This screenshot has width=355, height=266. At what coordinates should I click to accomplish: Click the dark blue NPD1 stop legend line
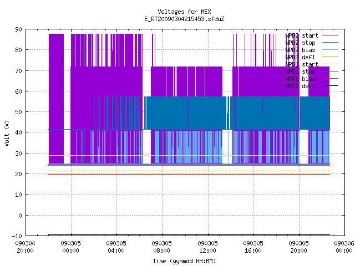(330, 71)
